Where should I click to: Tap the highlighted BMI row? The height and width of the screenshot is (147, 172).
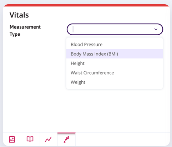(115, 54)
